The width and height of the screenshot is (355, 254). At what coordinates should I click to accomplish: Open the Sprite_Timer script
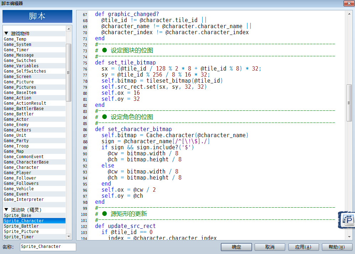point(35,237)
